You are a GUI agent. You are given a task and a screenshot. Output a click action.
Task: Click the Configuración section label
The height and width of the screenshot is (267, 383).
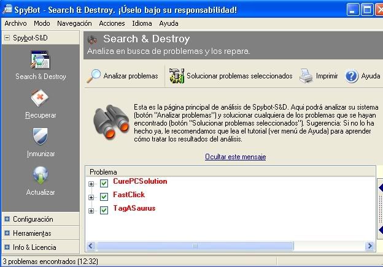pyautogui.click(x=33, y=219)
